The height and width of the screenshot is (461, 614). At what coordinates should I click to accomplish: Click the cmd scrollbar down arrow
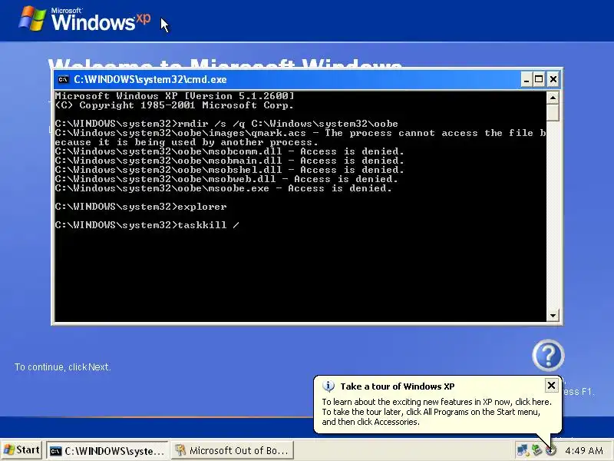(553, 315)
